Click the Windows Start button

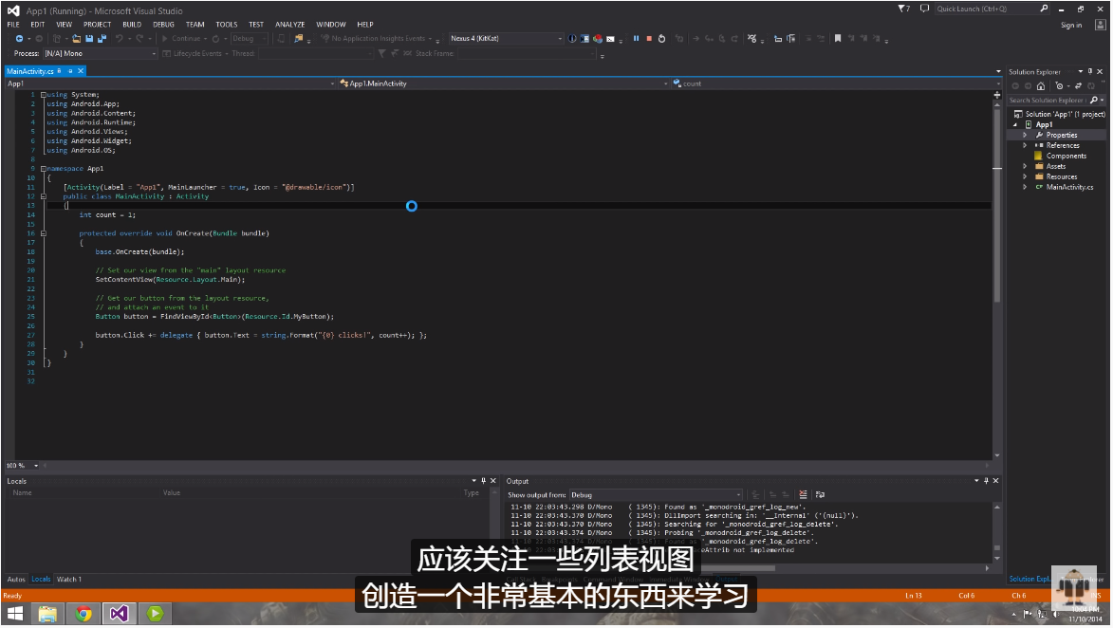coord(14,613)
